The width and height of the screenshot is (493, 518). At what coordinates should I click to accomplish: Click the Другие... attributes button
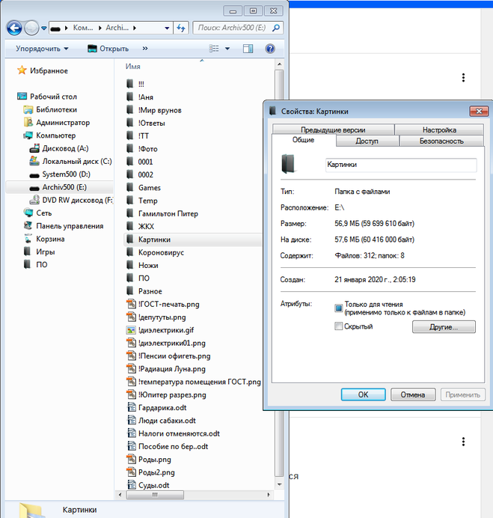pos(441,327)
